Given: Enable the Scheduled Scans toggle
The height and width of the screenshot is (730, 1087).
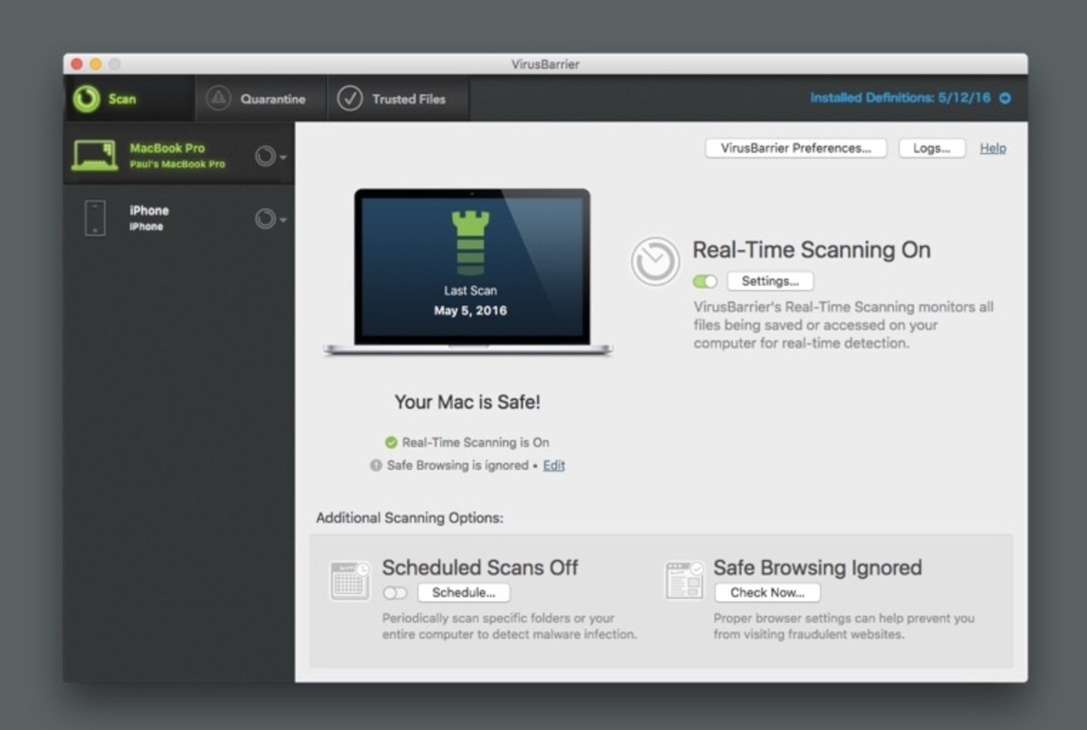Looking at the screenshot, I should (x=395, y=593).
